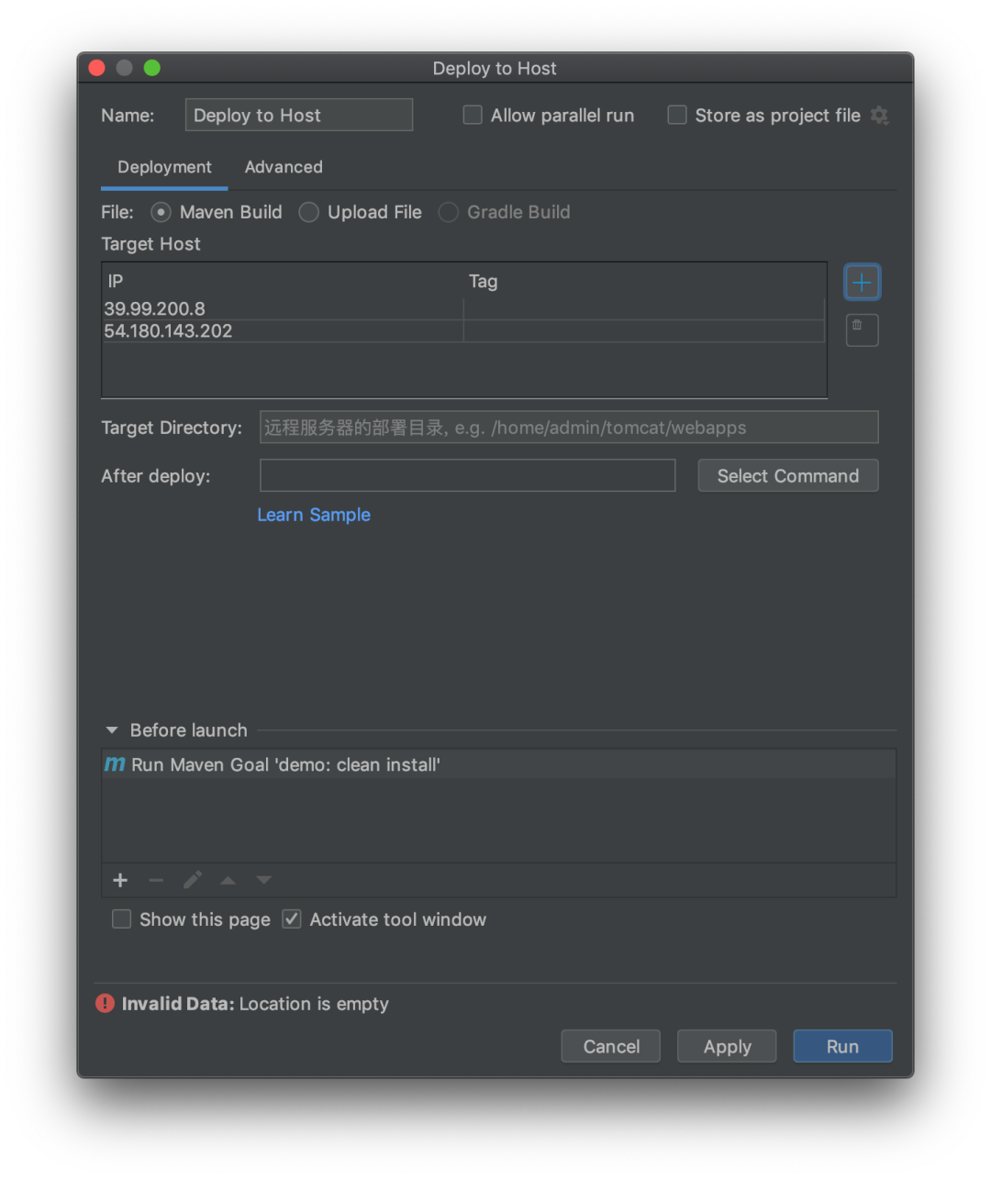The width and height of the screenshot is (991, 1180).
Task: Move Before launch task up
Action: click(x=228, y=881)
